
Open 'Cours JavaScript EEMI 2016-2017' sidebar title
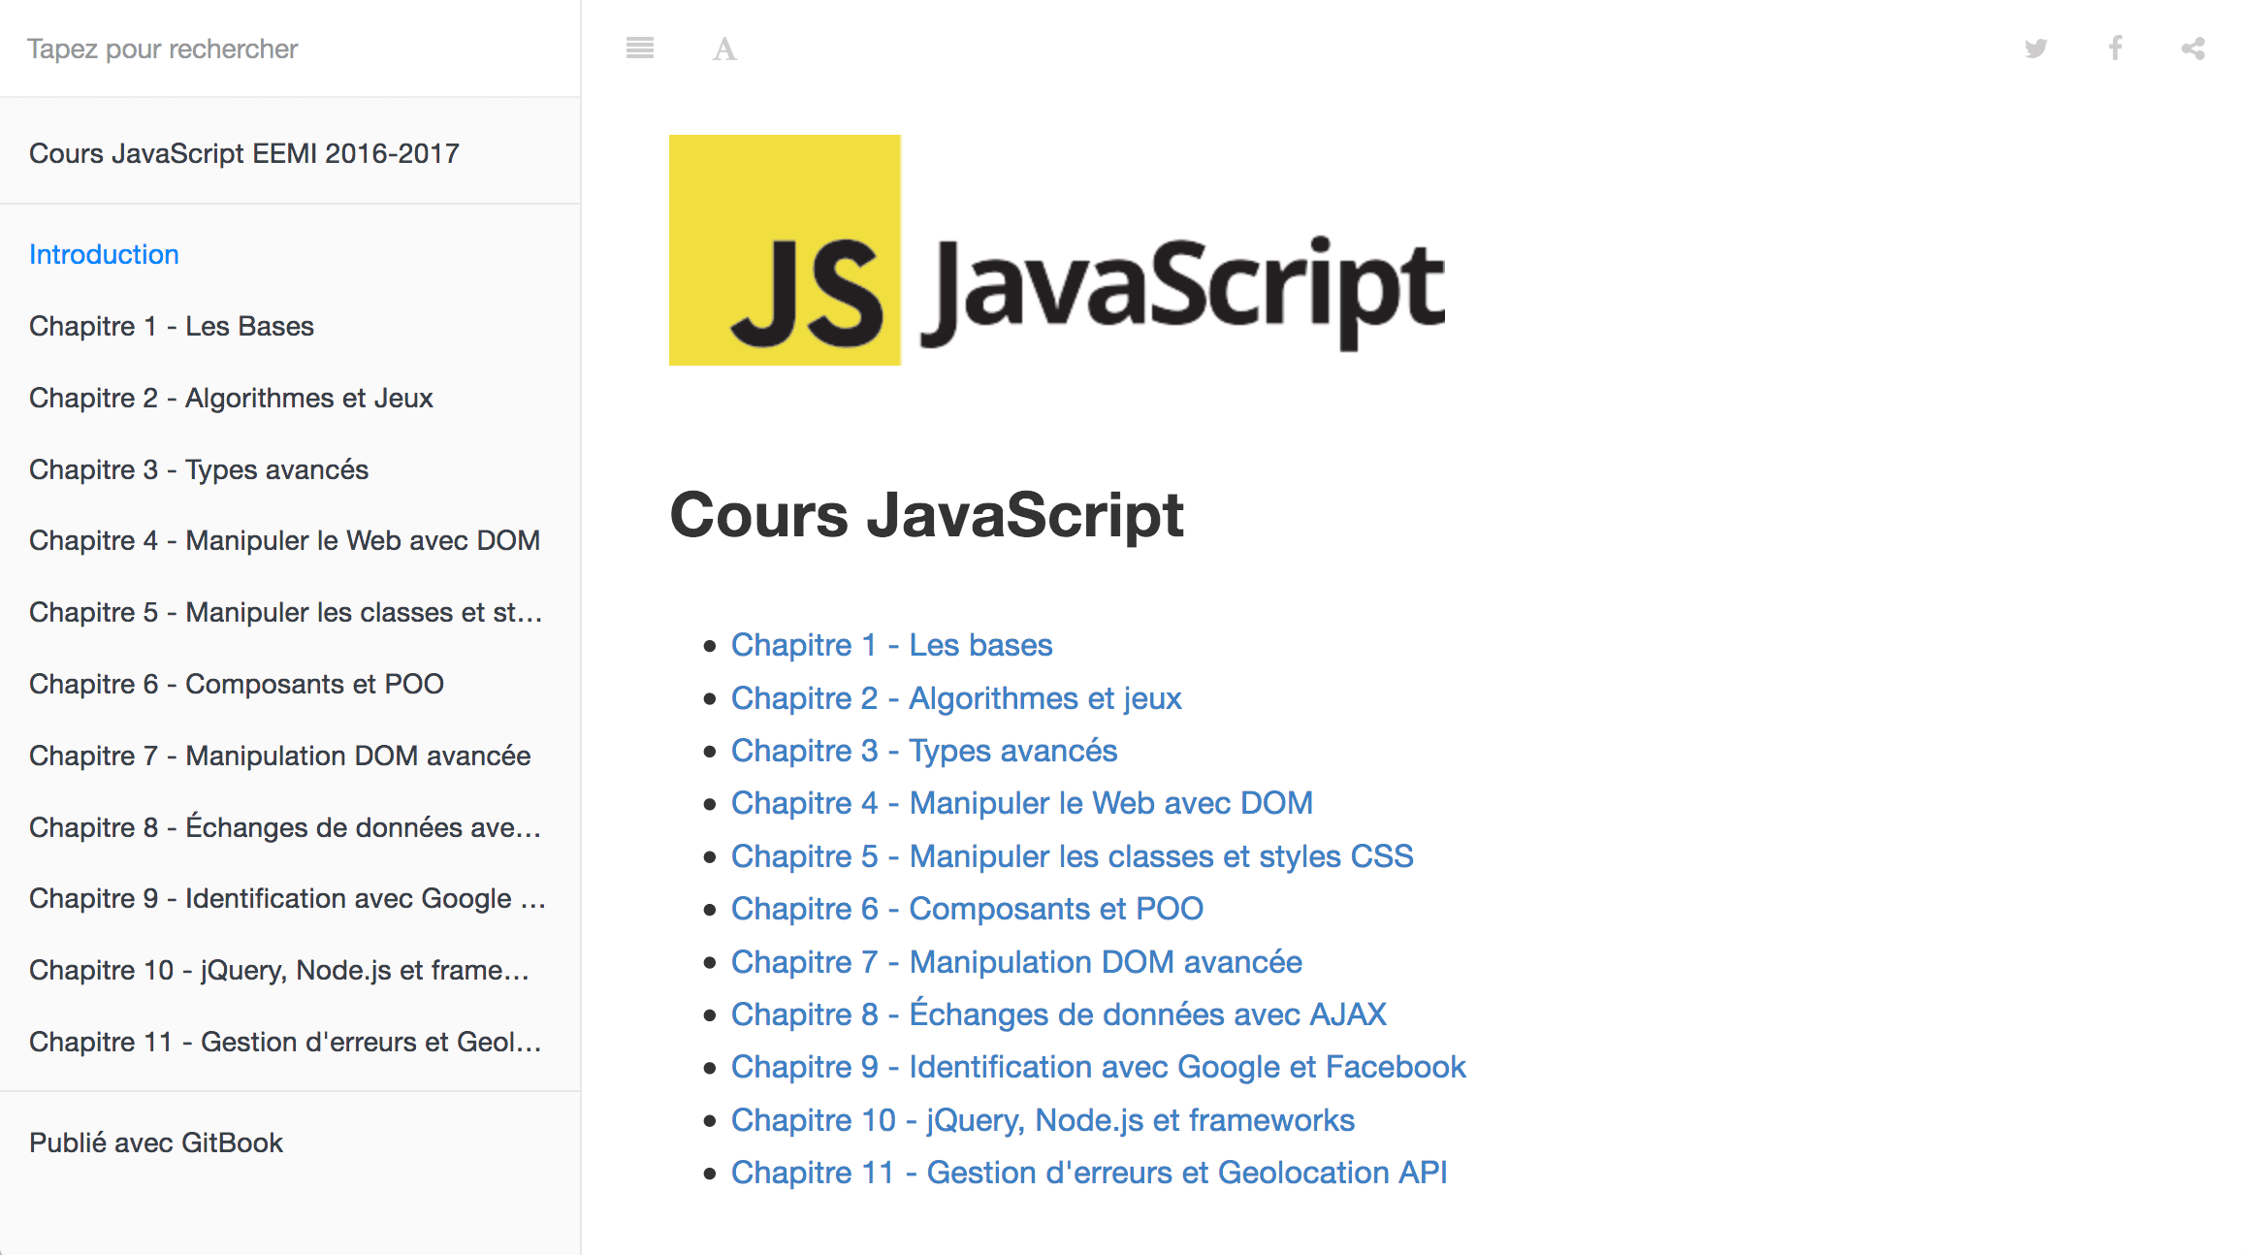(x=244, y=153)
